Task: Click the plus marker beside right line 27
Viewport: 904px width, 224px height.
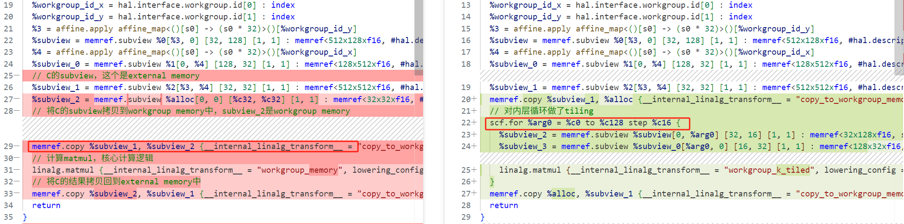Action: [474, 194]
